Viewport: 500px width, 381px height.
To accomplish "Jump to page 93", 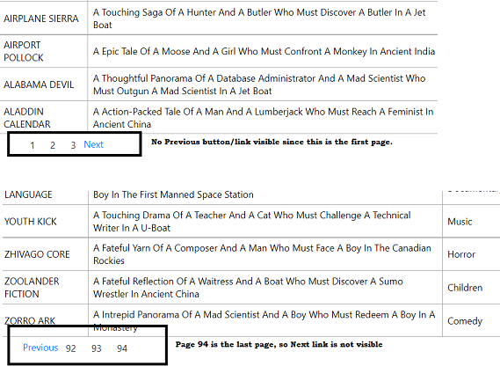I will pyautogui.click(x=97, y=348).
